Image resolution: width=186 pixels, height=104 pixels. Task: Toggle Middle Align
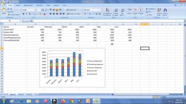[x=53, y=10]
